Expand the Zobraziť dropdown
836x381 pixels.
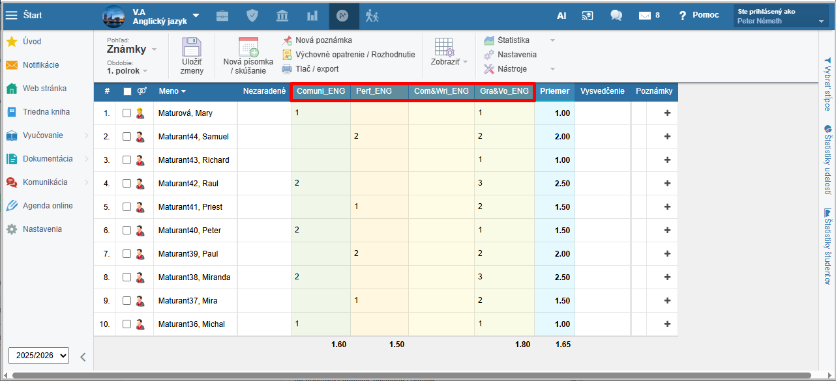coord(449,62)
